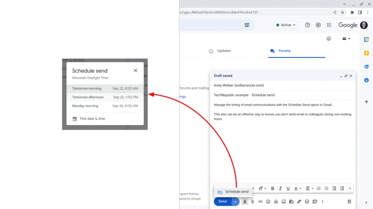Select Tomorrow morning Sep 22, 8:00 AM

coord(105,88)
